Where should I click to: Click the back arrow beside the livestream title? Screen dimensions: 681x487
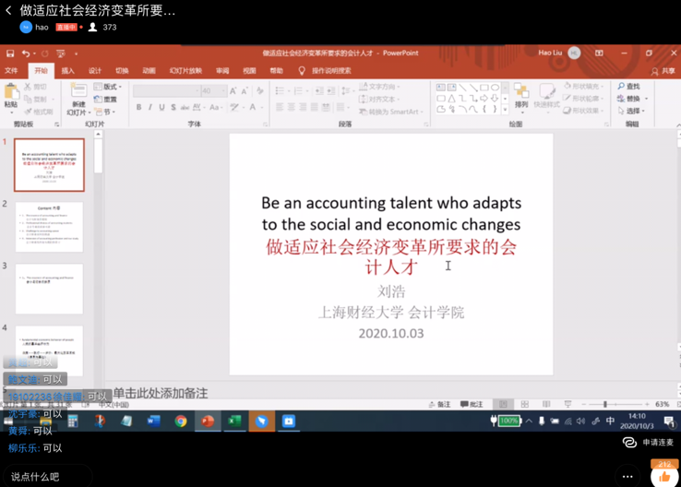(x=9, y=11)
